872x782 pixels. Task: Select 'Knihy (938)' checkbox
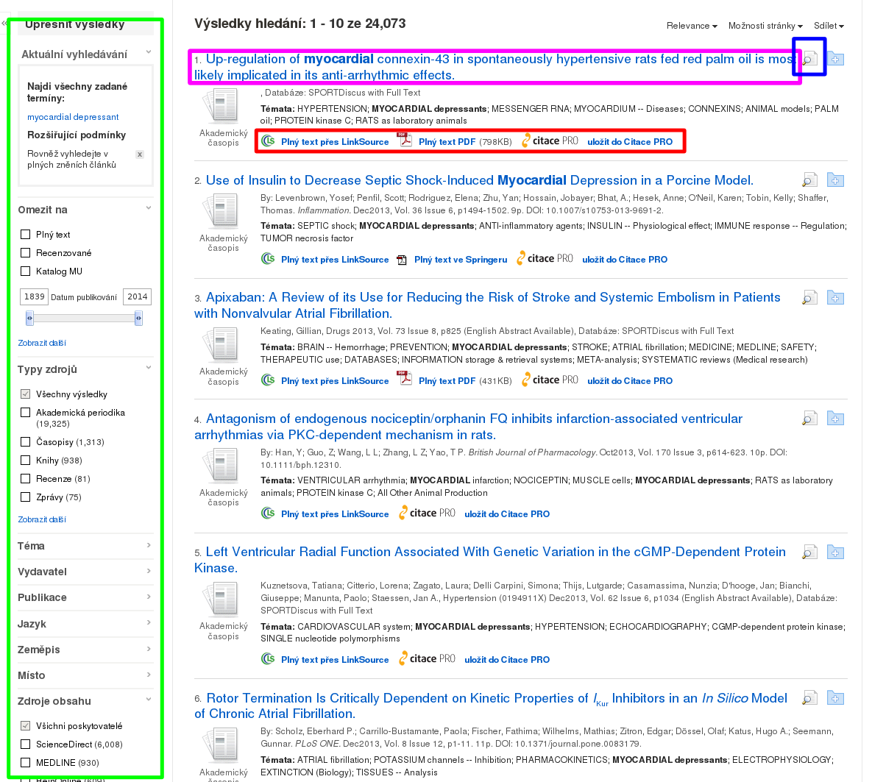click(25, 461)
